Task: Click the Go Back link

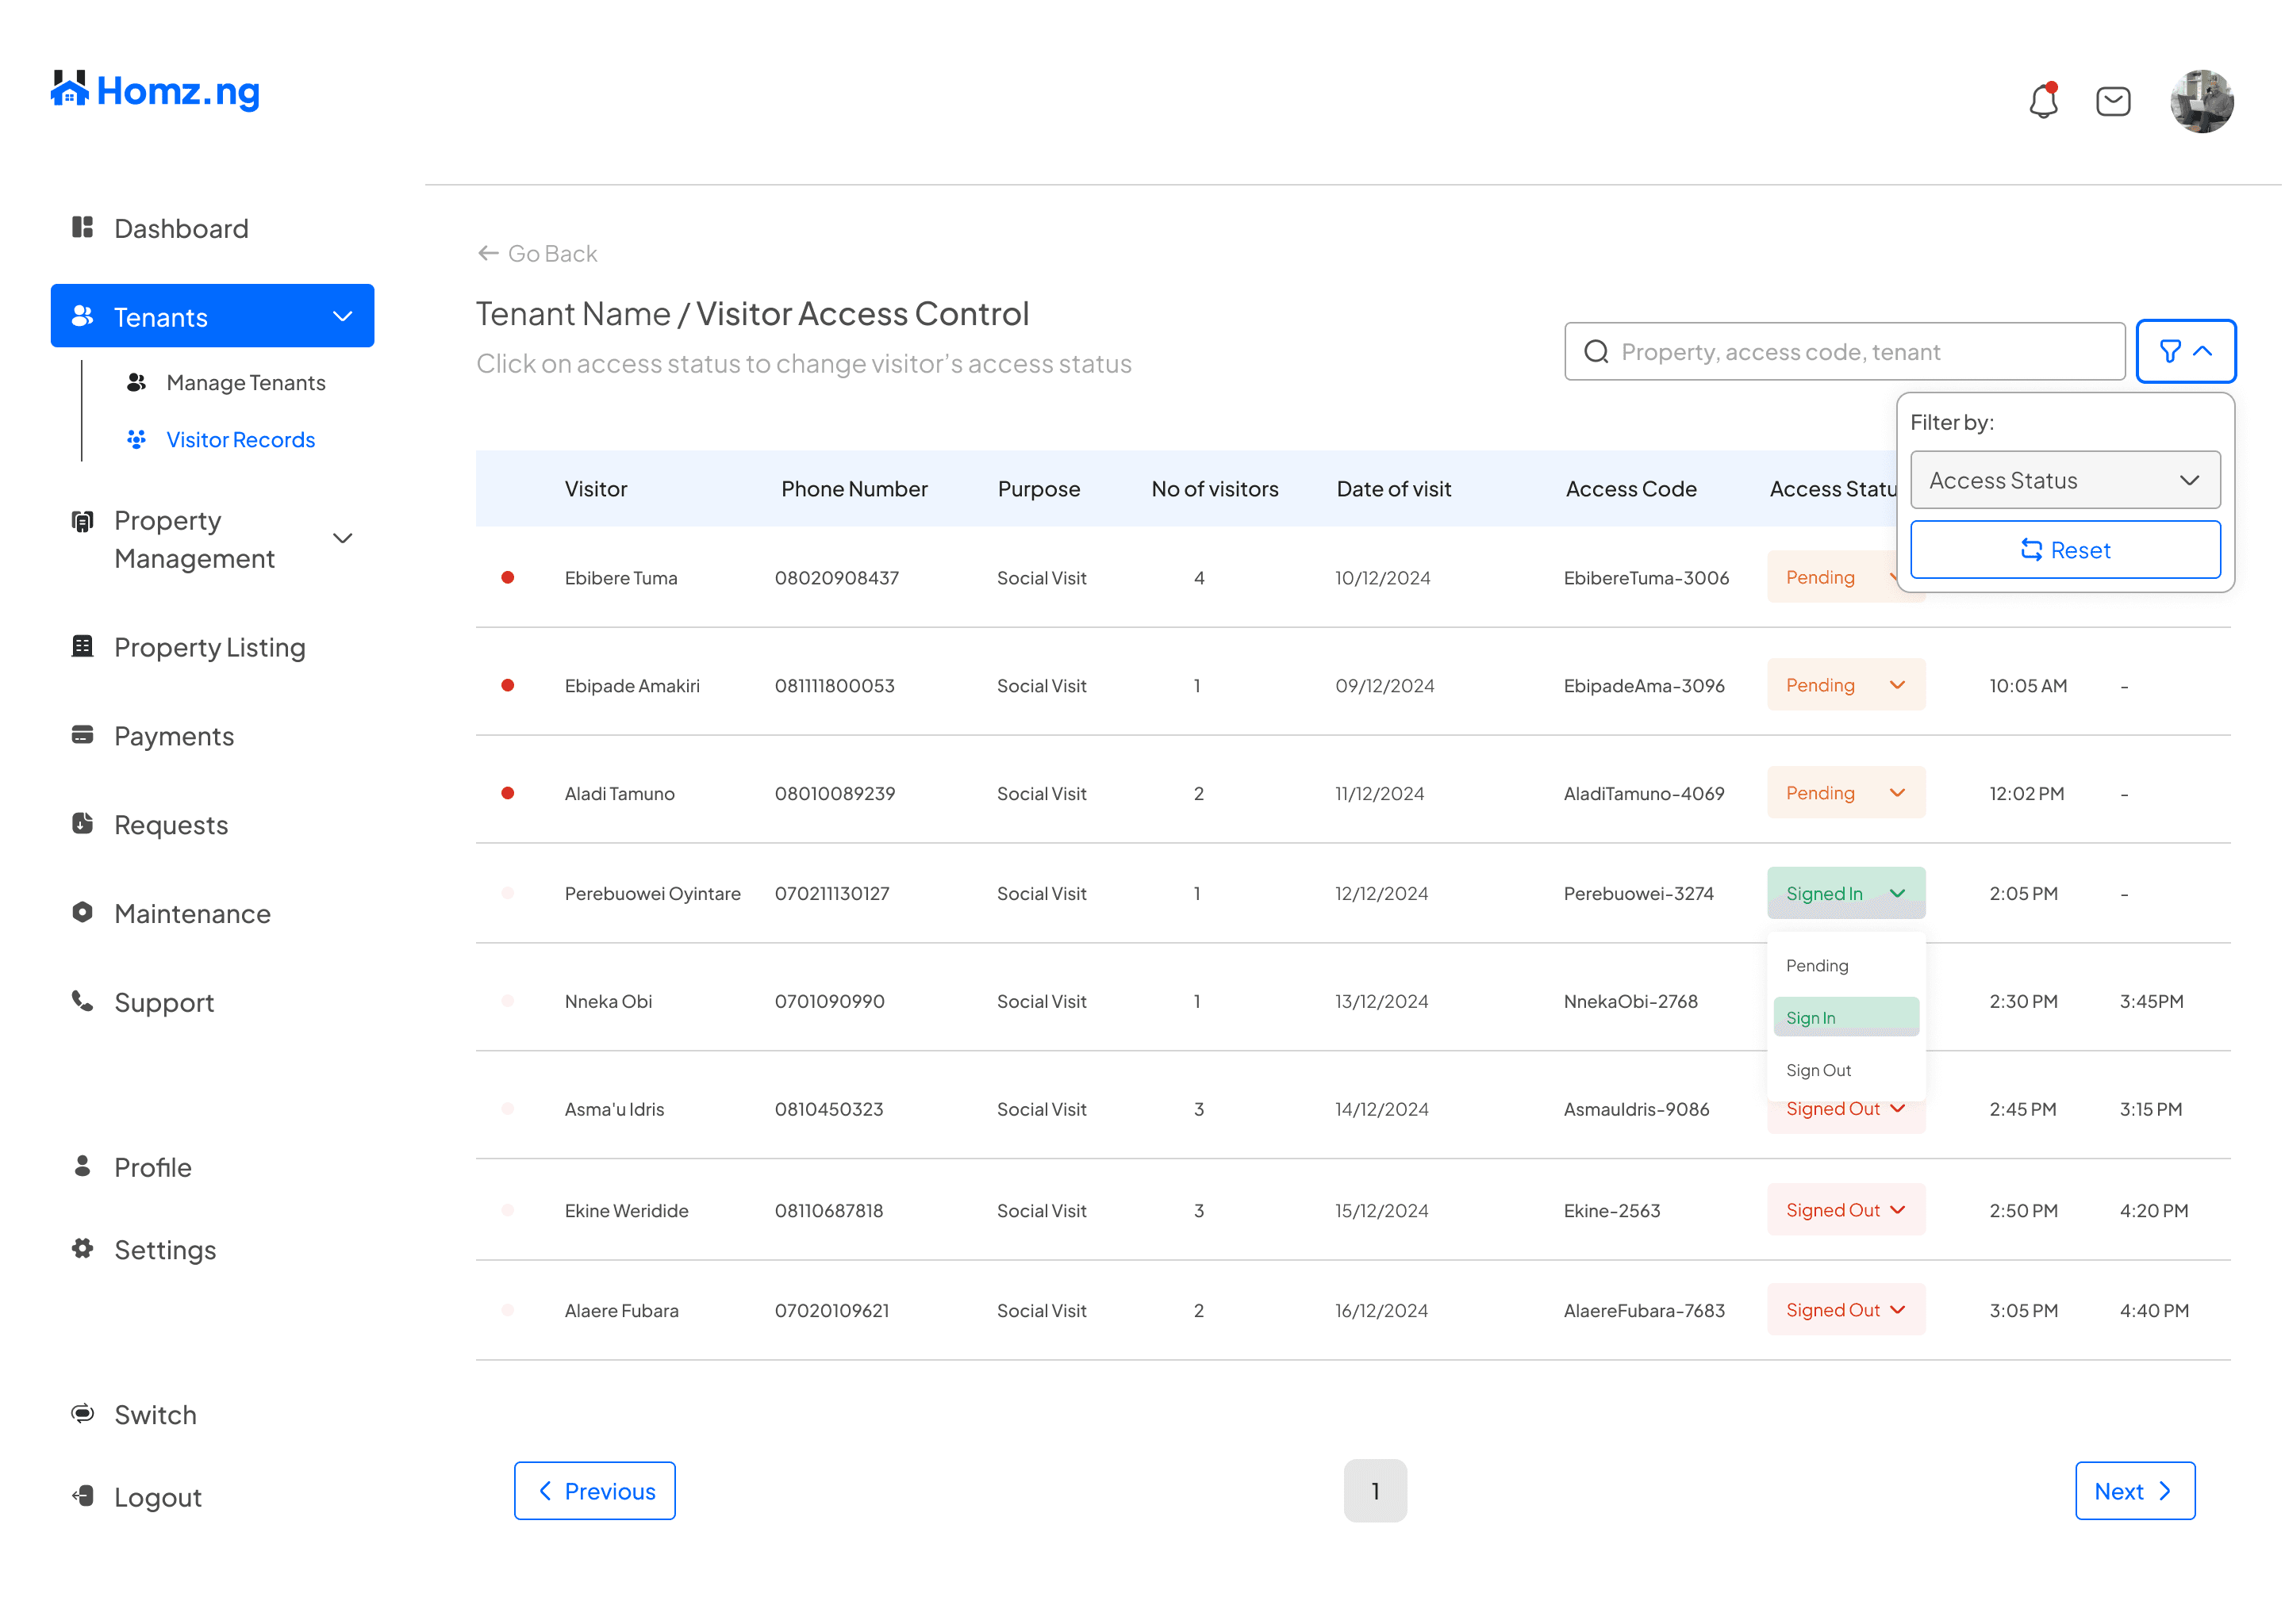Action: pos(537,254)
